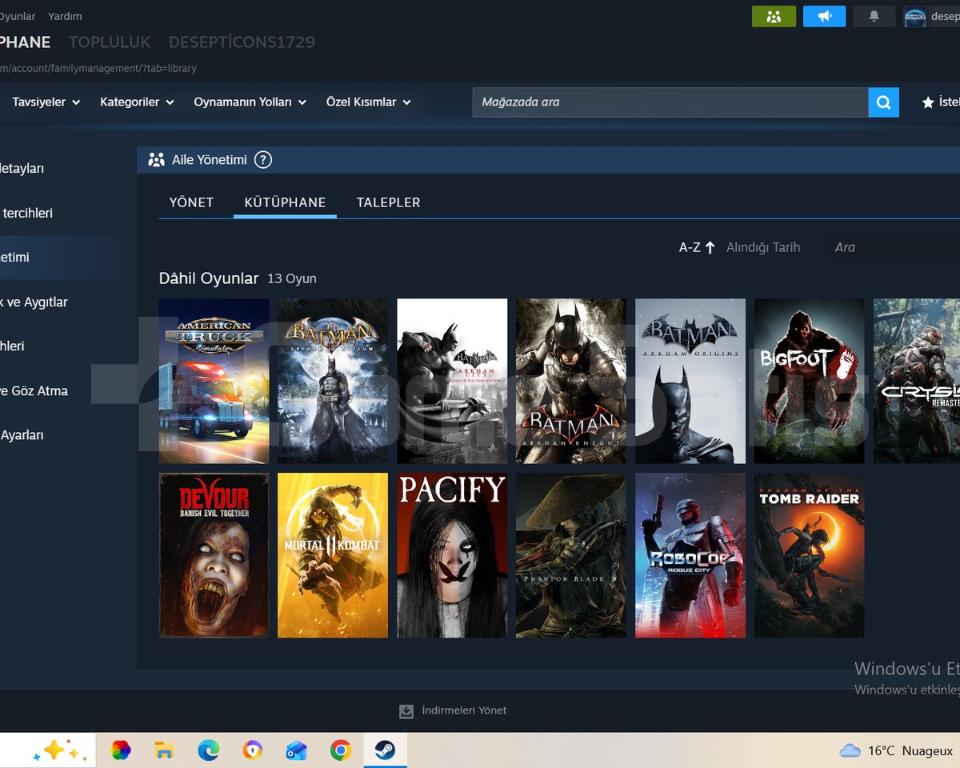Click the Mağazada ara search field
This screenshot has height=768, width=960.
pyautogui.click(x=670, y=102)
